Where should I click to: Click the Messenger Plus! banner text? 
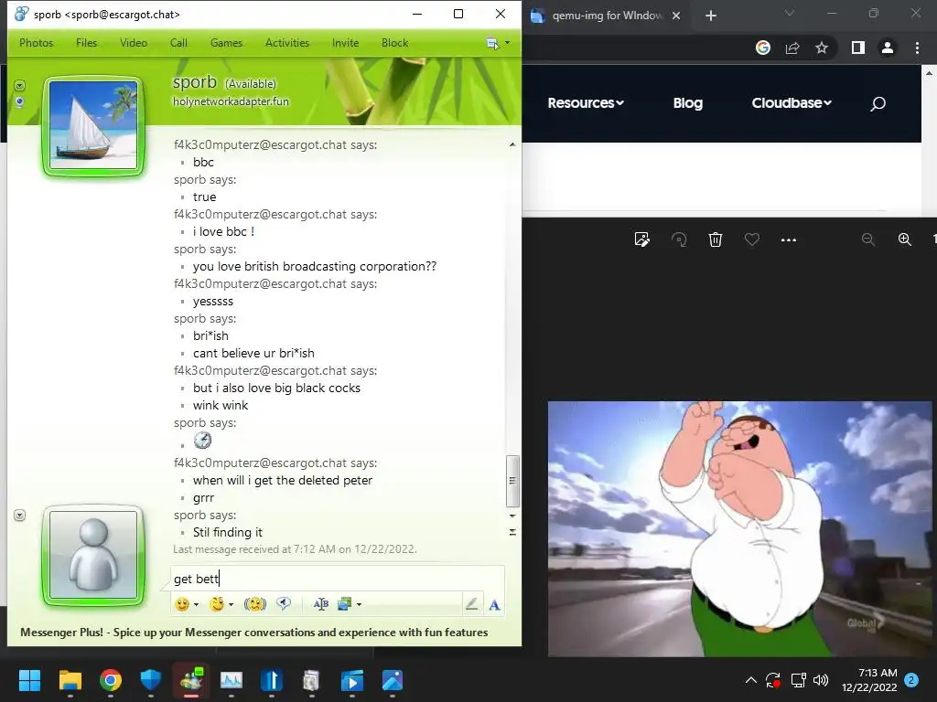point(254,633)
